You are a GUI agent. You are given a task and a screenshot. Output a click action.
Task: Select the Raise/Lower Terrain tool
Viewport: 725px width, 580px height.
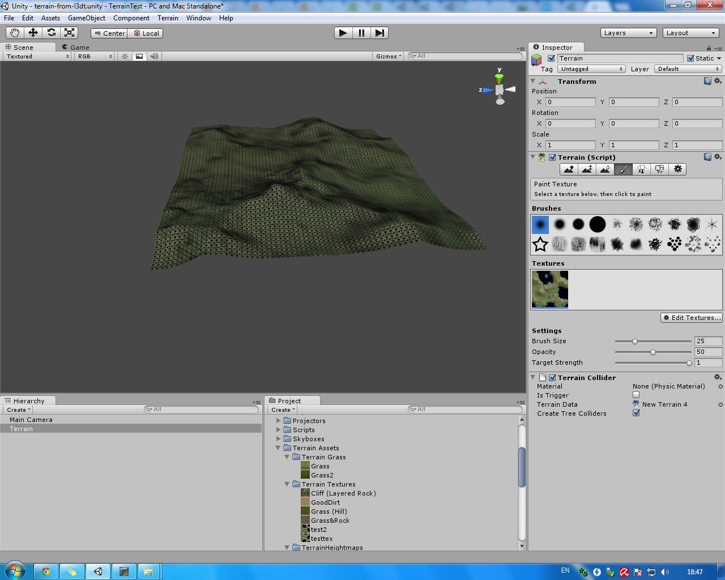pyautogui.click(x=569, y=169)
